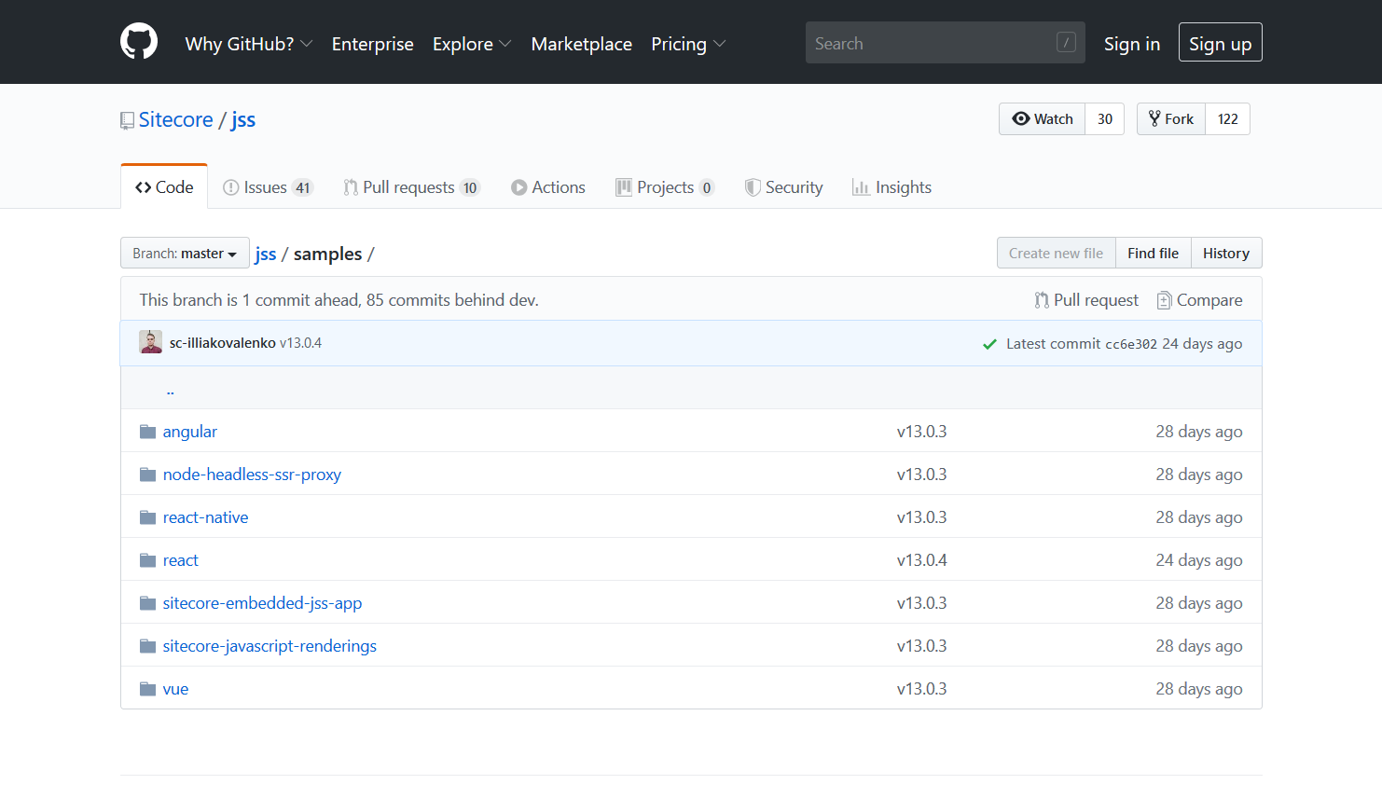Image resolution: width=1382 pixels, height=812 pixels.
Task: Open the jss repository title link
Action: tap(243, 119)
